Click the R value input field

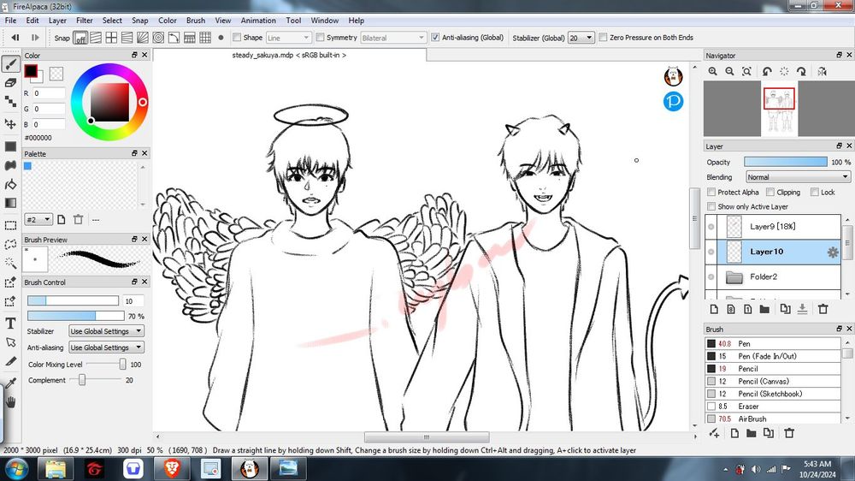click(49, 93)
